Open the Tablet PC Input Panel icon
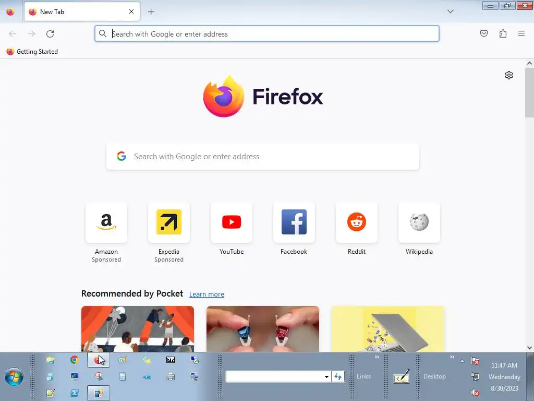The height and width of the screenshot is (401, 534). pos(402,376)
